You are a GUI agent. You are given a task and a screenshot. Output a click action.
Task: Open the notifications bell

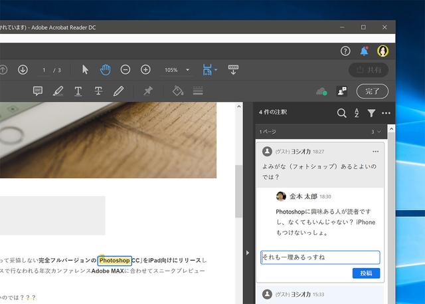[364, 51]
